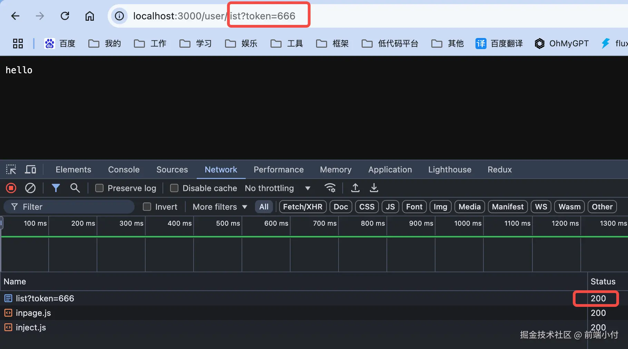
Task: Open the 娱乐 bookmarks folder
Action: [241, 44]
